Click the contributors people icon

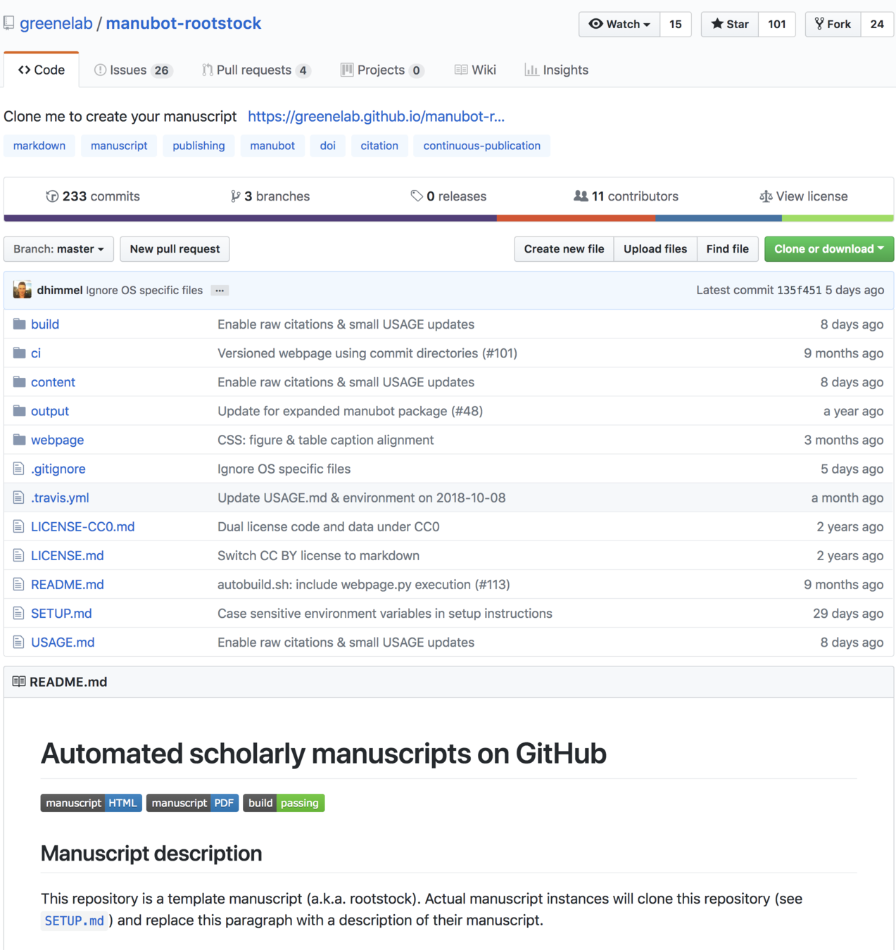[581, 196]
